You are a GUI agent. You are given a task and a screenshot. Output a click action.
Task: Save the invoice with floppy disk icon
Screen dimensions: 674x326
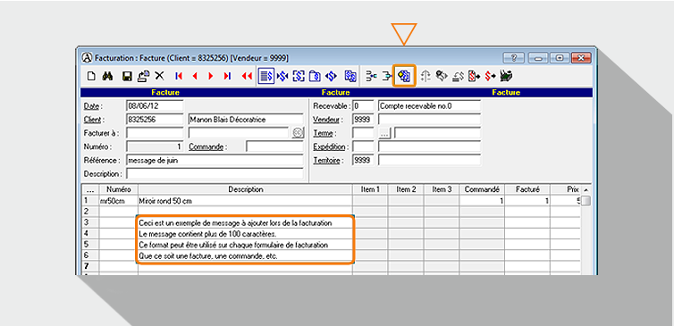pyautogui.click(x=127, y=77)
